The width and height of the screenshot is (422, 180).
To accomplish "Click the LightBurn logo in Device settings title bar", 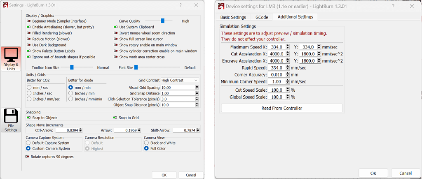I will pyautogui.click(x=221, y=6).
